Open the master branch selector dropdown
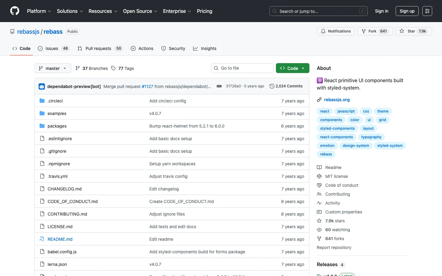Screen dimensions: 442x276 (x=53, y=68)
